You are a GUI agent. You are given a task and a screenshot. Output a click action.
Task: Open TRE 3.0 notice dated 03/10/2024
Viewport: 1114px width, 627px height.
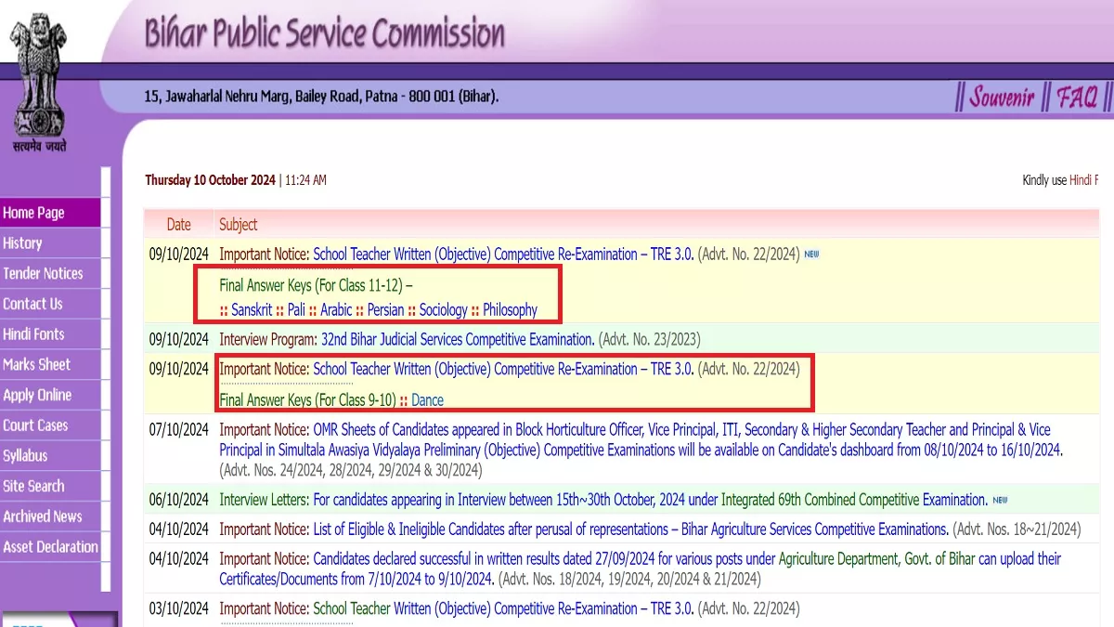[503, 609]
